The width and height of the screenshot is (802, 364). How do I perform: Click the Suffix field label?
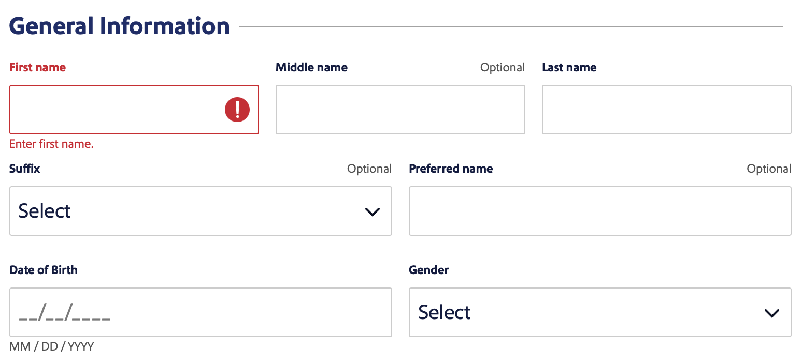(24, 169)
